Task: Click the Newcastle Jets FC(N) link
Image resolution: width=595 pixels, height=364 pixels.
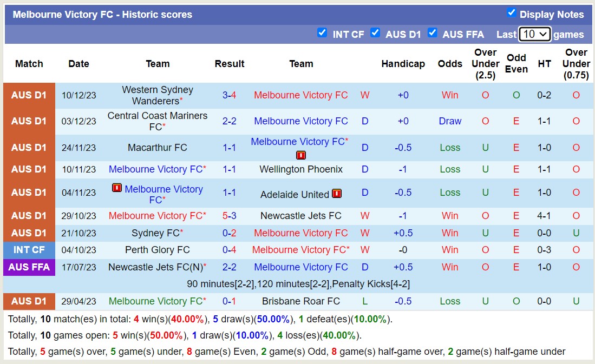Action: [x=158, y=267]
